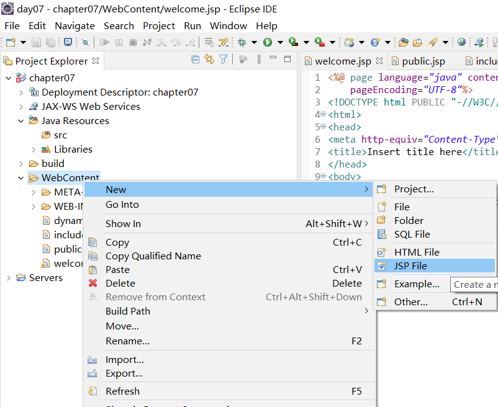Open dropdown arrow beside Coverage icon

pos(306,42)
